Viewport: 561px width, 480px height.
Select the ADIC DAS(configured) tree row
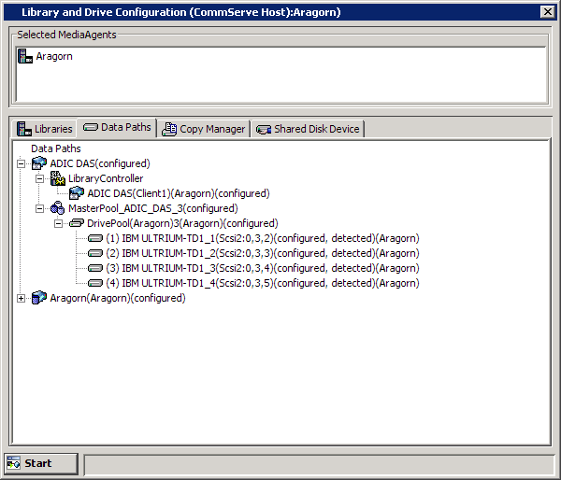(x=100, y=163)
